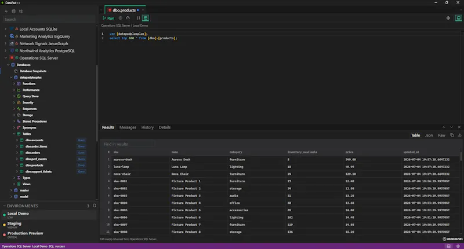Viewport: 464px width, 249px height.
Task: Click the Performance chart icon
Action: point(19,90)
